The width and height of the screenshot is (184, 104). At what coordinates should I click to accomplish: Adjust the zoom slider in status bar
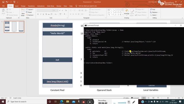tap(168, 98)
